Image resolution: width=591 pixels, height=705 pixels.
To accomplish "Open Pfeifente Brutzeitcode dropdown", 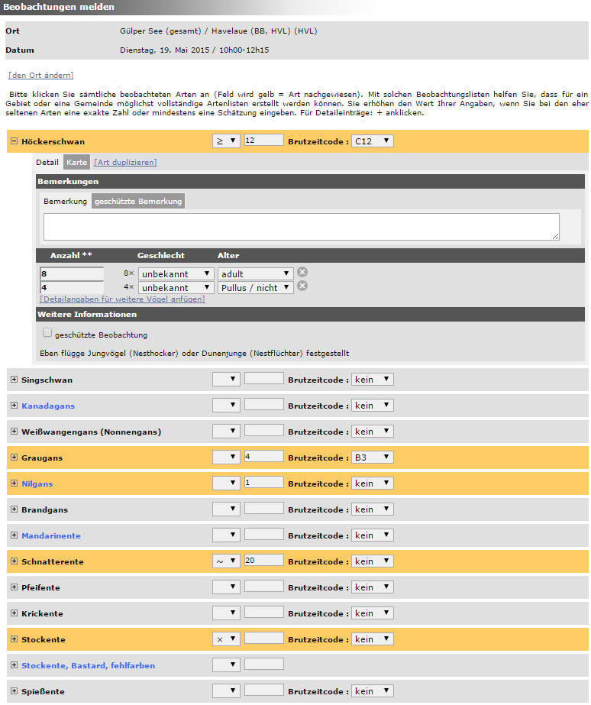I will tap(372, 587).
